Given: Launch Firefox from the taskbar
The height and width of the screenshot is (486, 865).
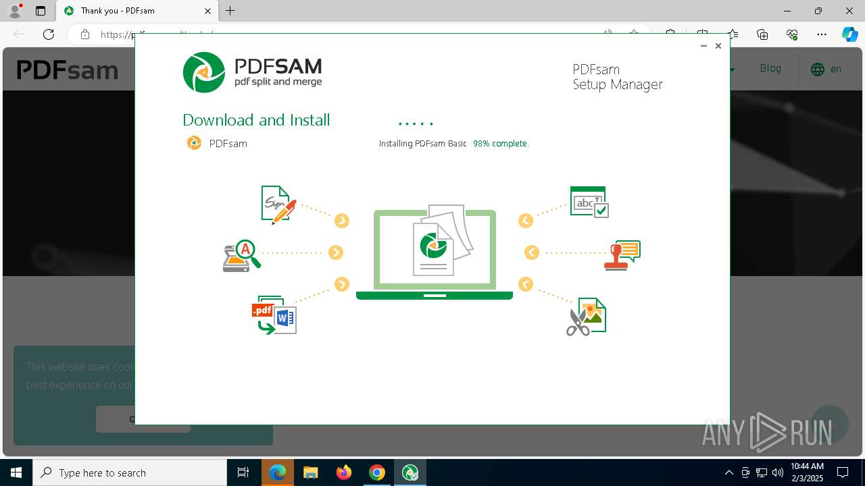Looking at the screenshot, I should pos(344,473).
